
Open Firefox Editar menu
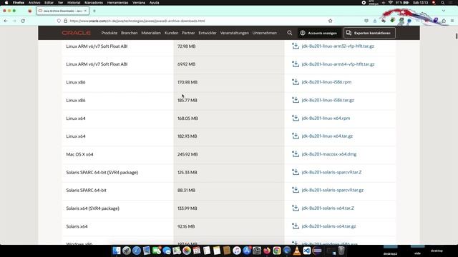[x=49, y=3]
